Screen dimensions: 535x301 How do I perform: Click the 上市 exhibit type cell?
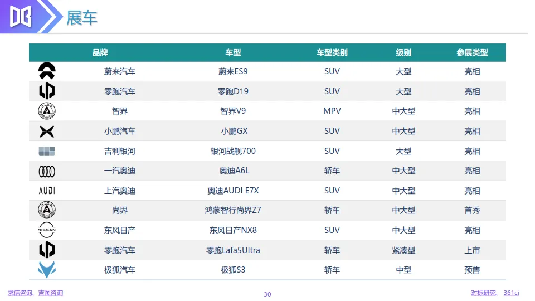(x=472, y=250)
